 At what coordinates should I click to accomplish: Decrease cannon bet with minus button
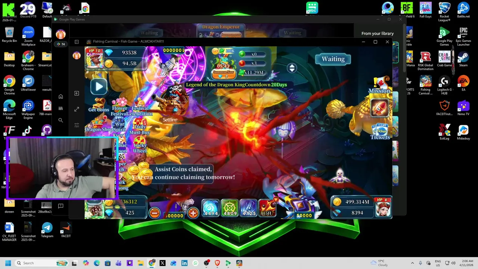click(x=154, y=213)
